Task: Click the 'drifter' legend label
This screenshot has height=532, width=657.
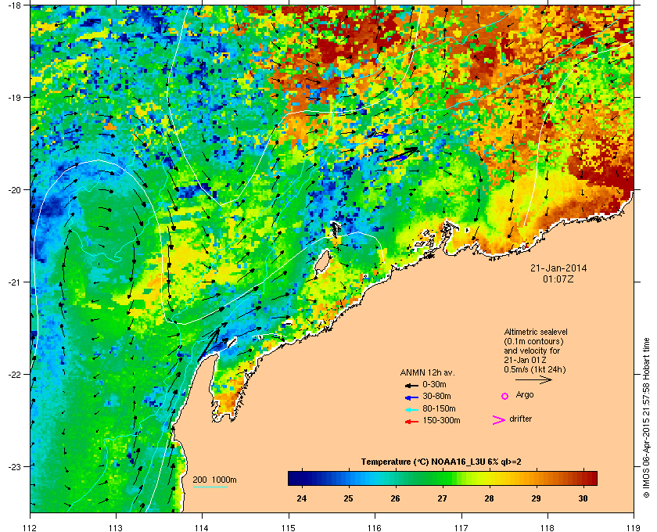Action: pyautogui.click(x=520, y=419)
